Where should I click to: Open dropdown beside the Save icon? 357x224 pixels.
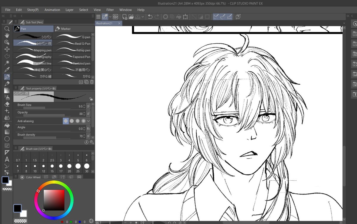(x=143, y=17)
